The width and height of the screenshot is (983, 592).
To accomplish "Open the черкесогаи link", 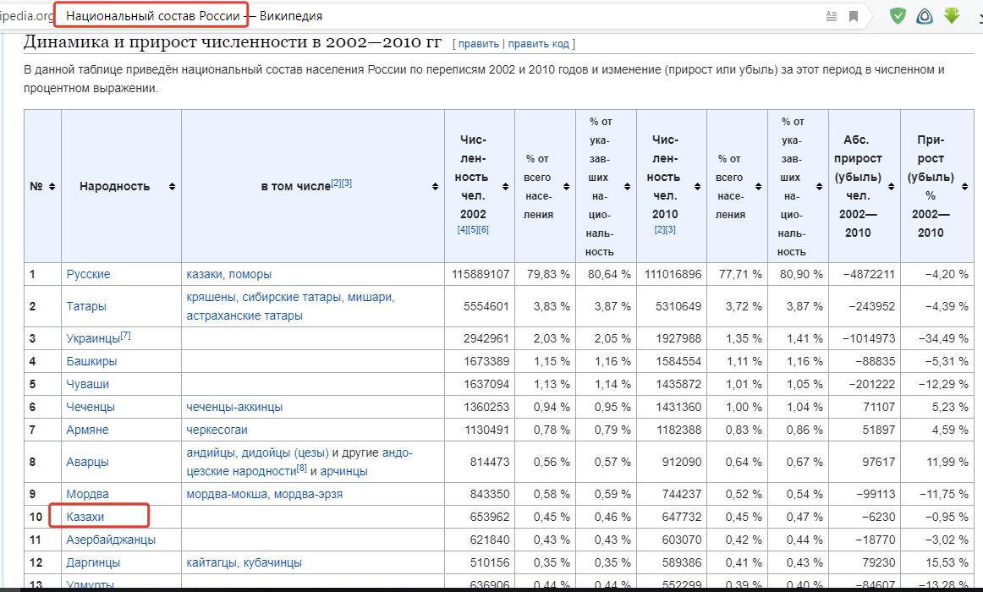I will pos(217,430).
